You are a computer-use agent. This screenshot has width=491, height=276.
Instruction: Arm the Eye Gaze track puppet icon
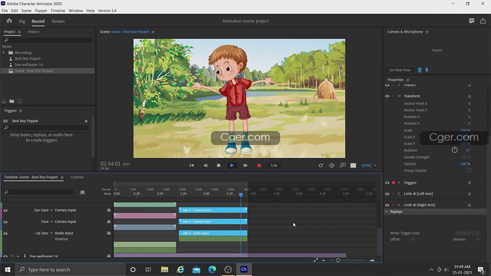tap(109, 210)
